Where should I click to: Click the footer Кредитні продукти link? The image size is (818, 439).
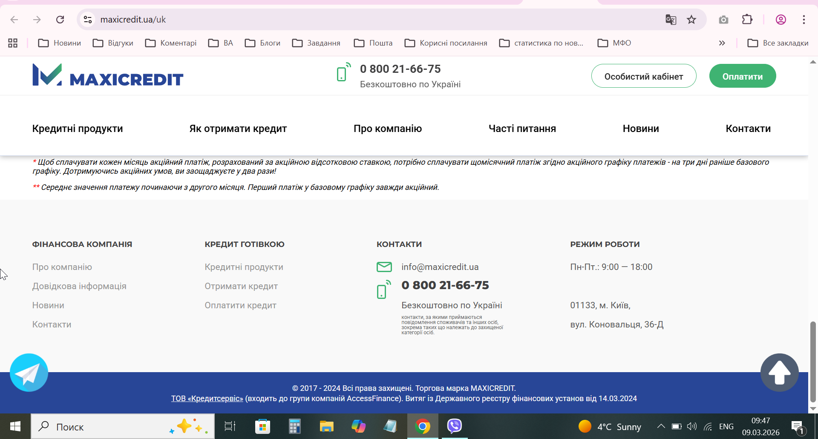click(x=244, y=267)
